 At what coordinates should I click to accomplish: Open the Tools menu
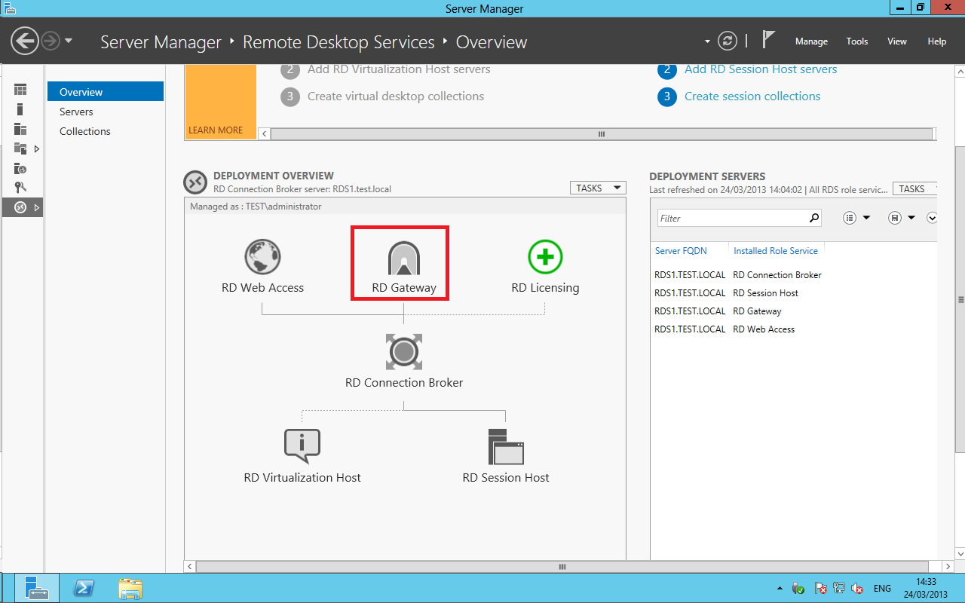pyautogui.click(x=857, y=41)
